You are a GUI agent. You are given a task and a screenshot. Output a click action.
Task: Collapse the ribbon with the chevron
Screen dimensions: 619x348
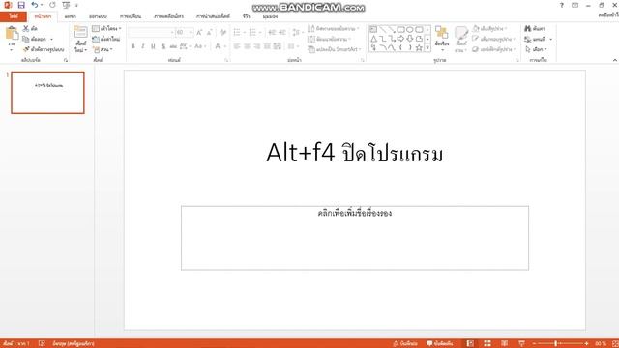tap(615, 60)
